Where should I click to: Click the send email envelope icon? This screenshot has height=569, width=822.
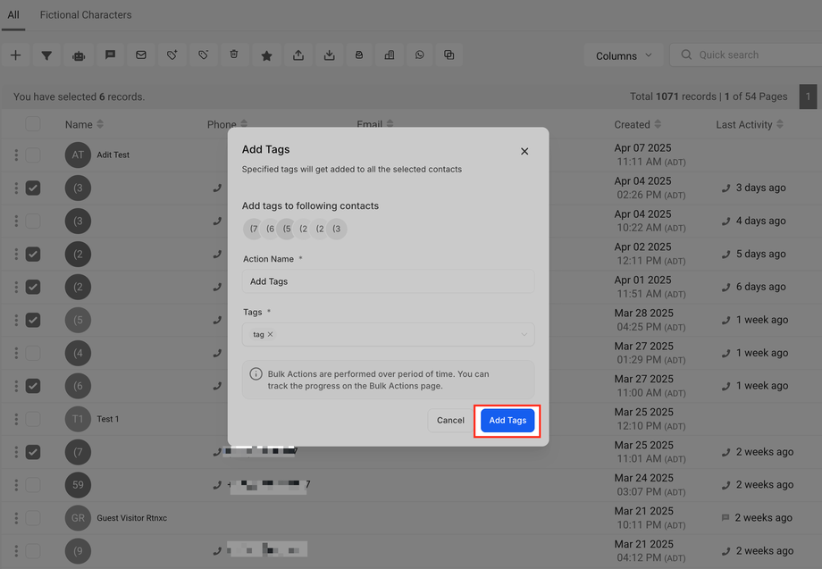[141, 55]
